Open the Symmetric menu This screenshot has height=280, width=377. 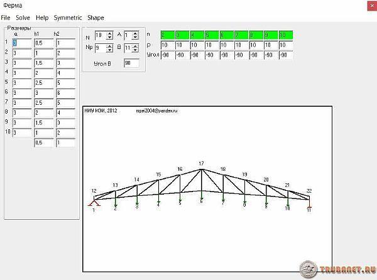click(x=68, y=18)
